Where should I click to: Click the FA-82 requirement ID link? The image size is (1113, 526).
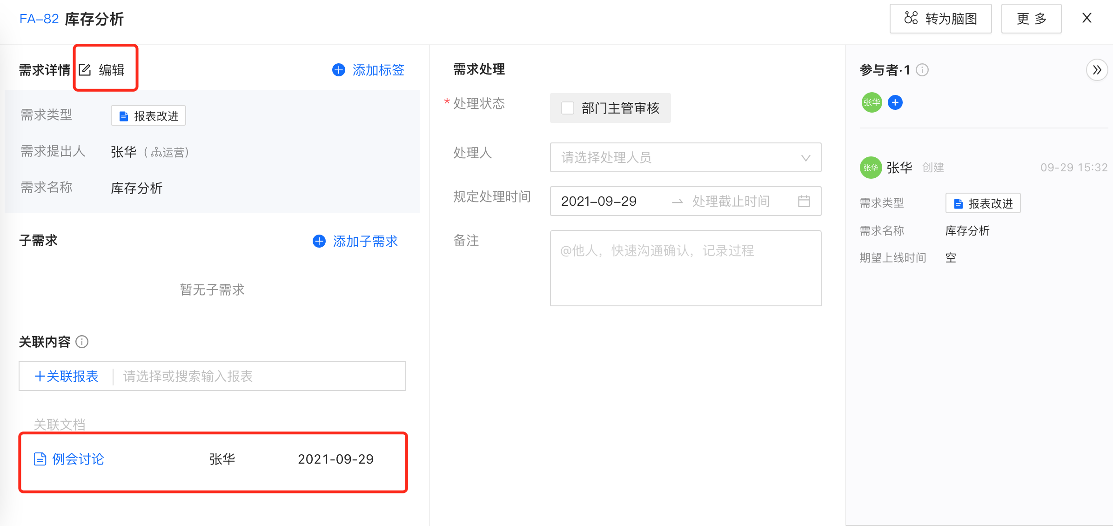(39, 19)
